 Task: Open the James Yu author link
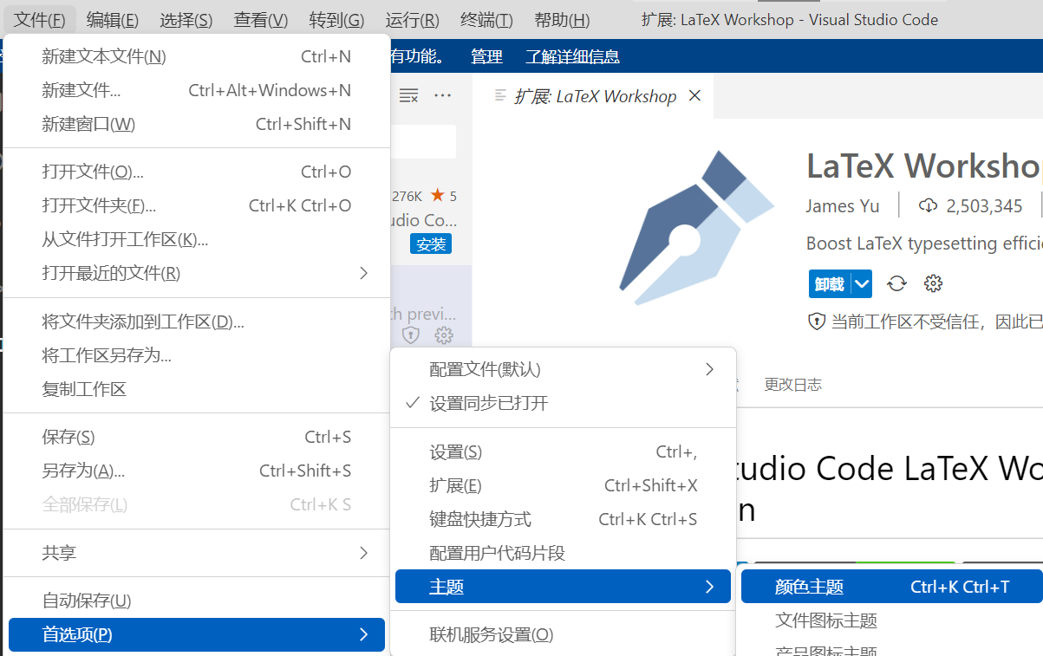tap(843, 205)
